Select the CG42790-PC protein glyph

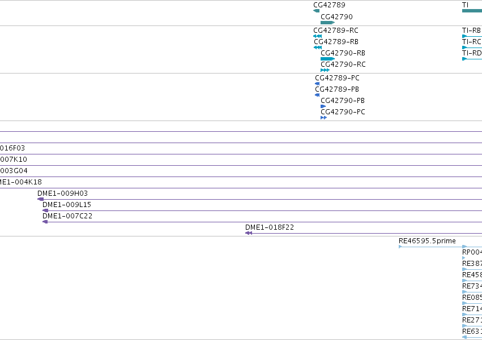(323, 118)
